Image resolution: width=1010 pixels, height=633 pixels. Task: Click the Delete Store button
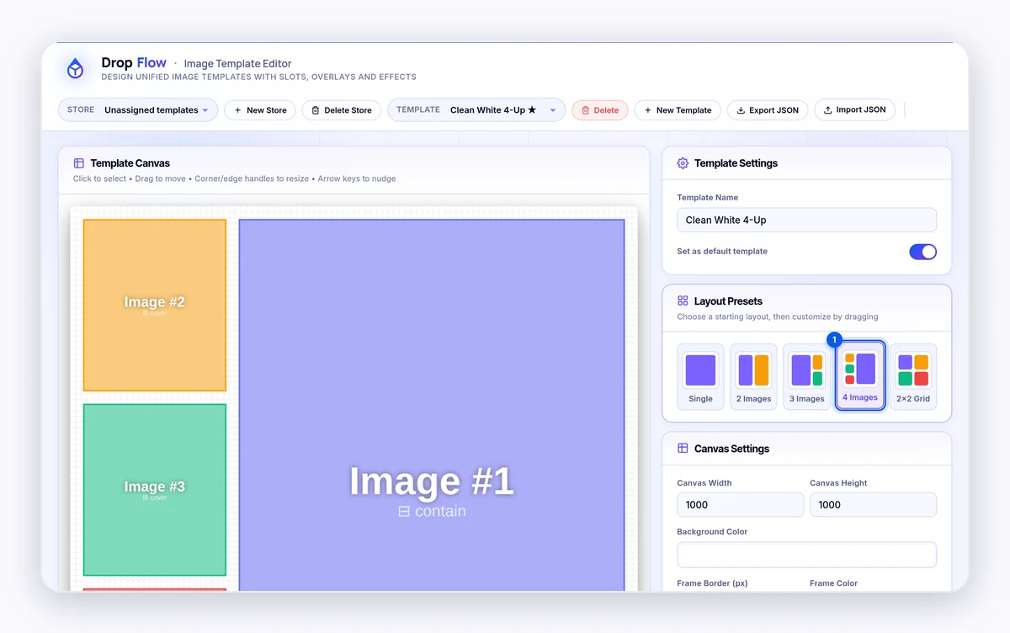point(342,110)
